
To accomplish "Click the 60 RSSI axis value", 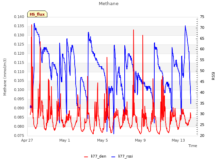I will click(202, 49).
